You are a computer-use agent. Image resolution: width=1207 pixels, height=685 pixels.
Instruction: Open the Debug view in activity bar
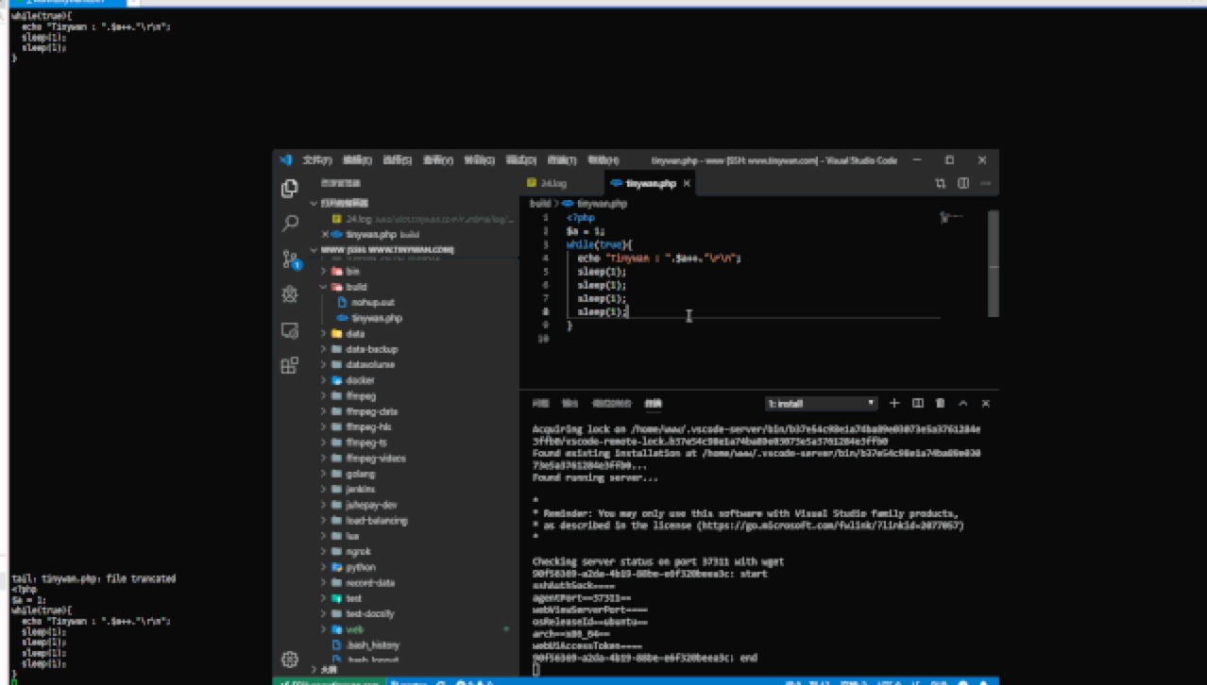coord(290,294)
